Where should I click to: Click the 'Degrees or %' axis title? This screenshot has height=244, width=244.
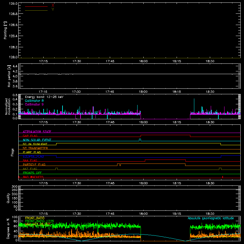tap(8, 228)
